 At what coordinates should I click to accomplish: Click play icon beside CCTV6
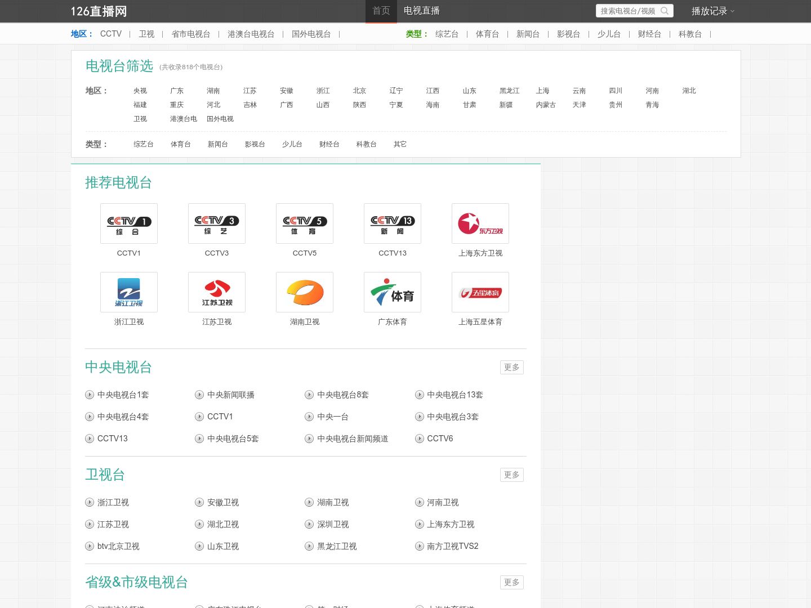tap(420, 439)
